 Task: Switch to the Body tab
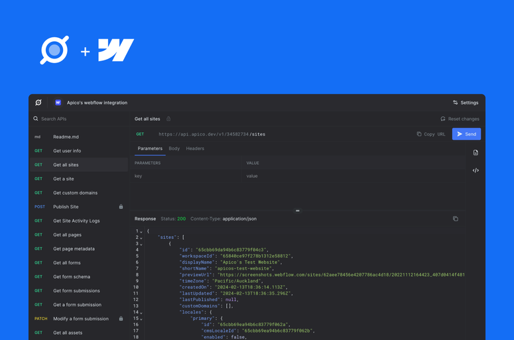coord(174,148)
